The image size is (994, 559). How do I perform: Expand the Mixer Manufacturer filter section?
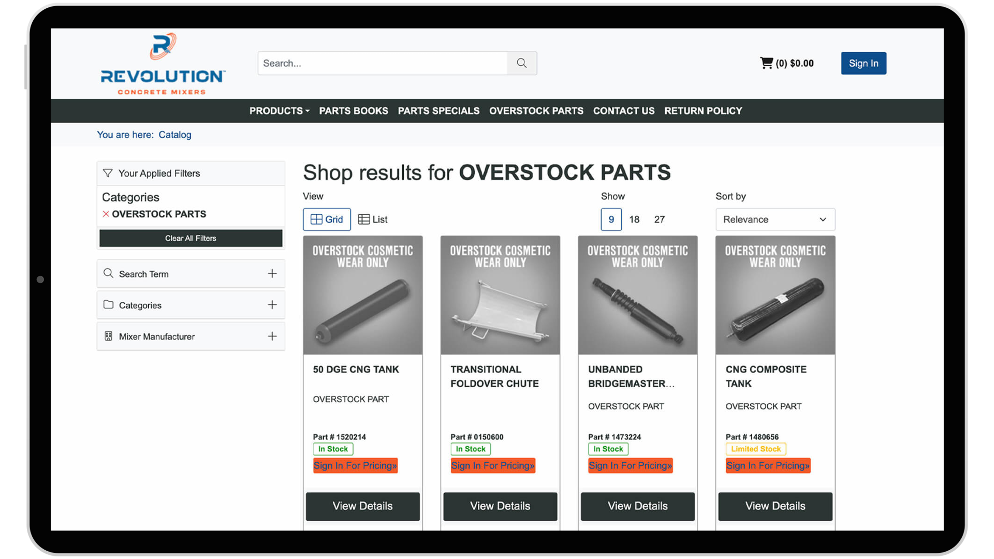pyautogui.click(x=272, y=336)
